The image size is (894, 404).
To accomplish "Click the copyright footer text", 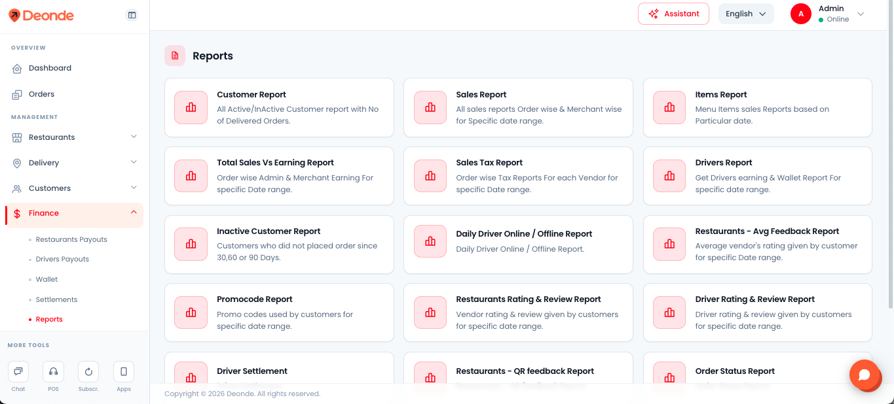I will pos(242,394).
